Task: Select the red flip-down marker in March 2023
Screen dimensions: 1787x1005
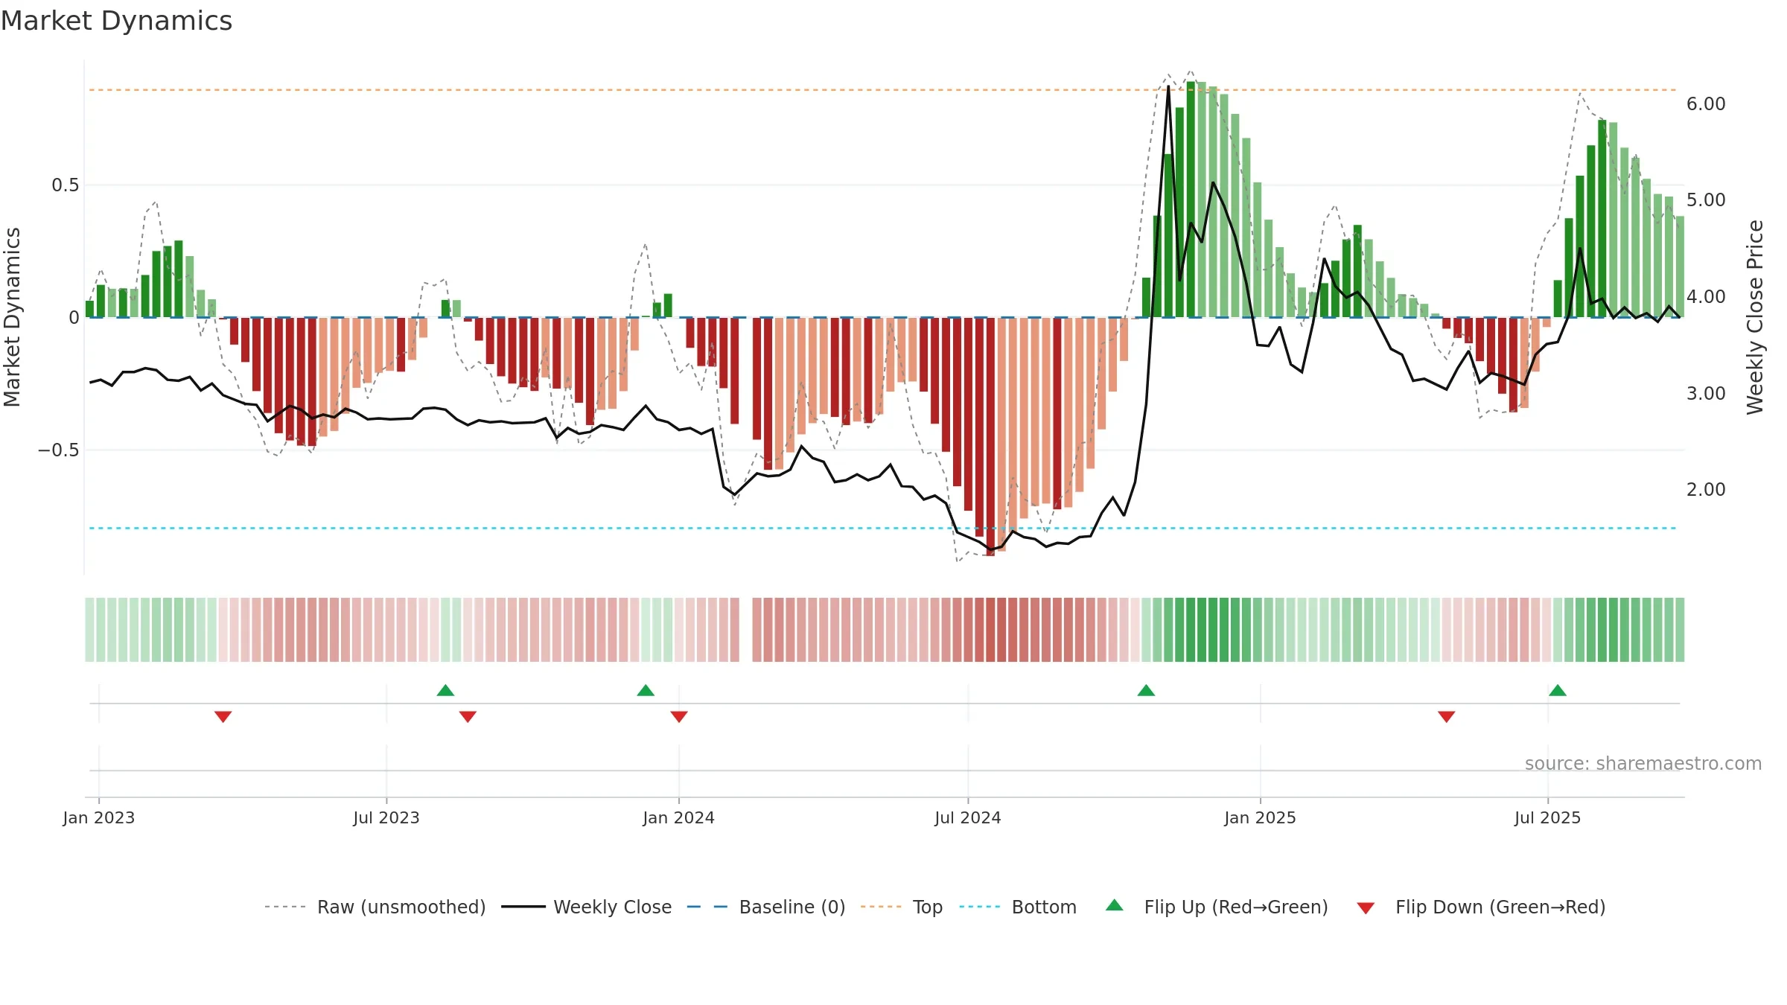Action: pos(223,716)
